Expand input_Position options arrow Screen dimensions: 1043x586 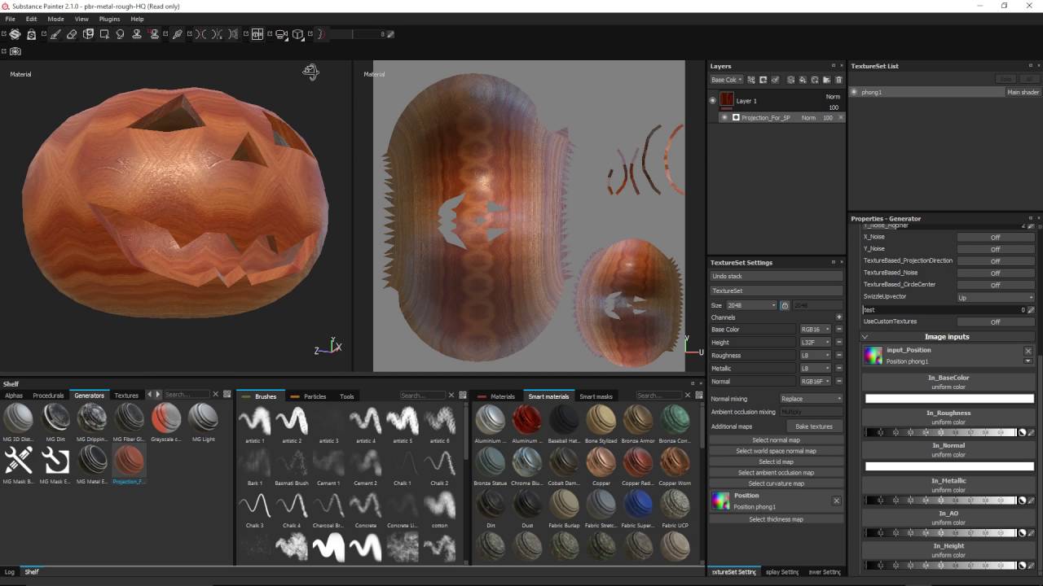coord(1028,361)
